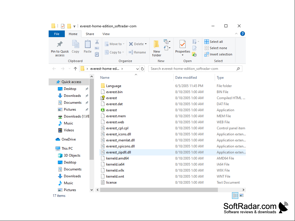Open Properties via checkmark icon

[x=182, y=44]
